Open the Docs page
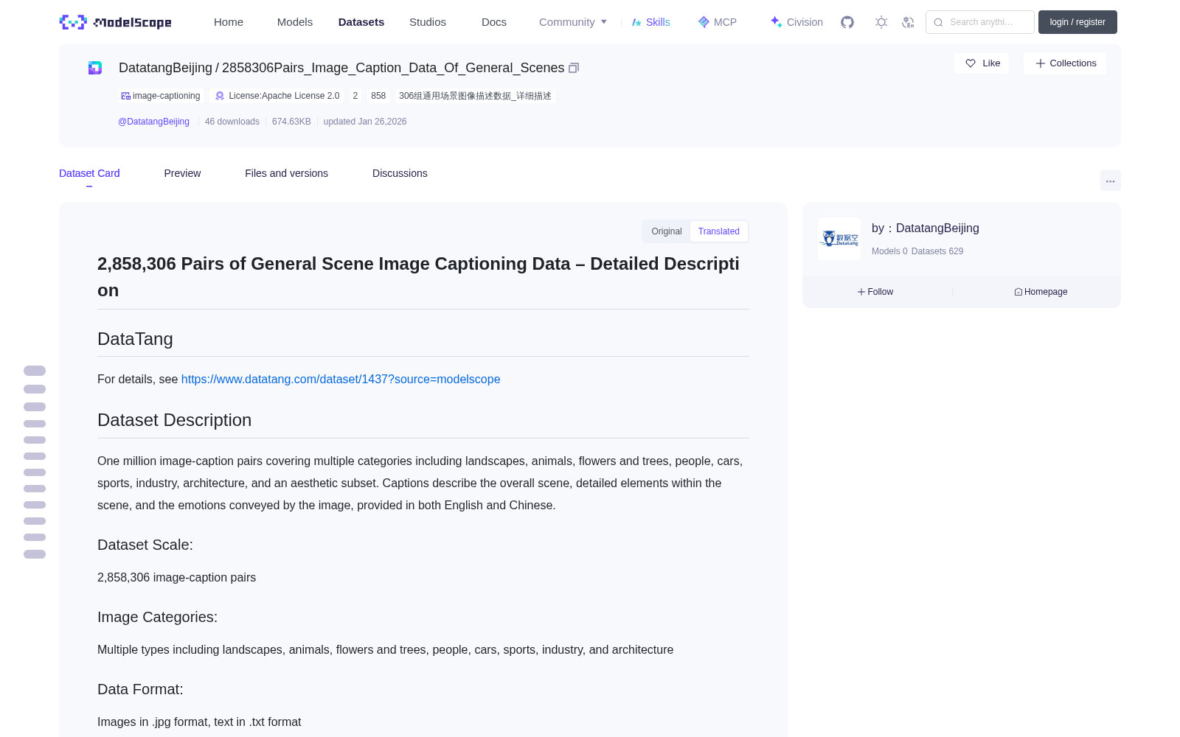Image resolution: width=1180 pixels, height=737 pixels. tap(494, 22)
